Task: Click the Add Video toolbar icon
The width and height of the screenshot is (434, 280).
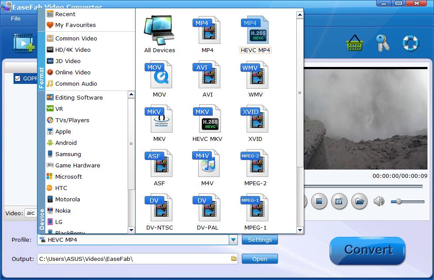Action: point(24,43)
